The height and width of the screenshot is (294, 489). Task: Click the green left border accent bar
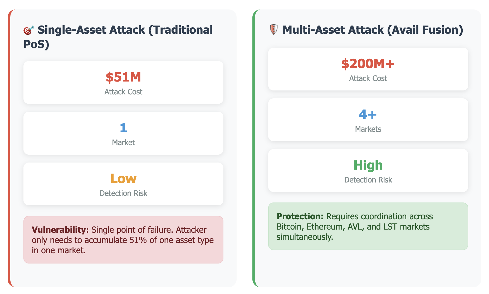254,148
